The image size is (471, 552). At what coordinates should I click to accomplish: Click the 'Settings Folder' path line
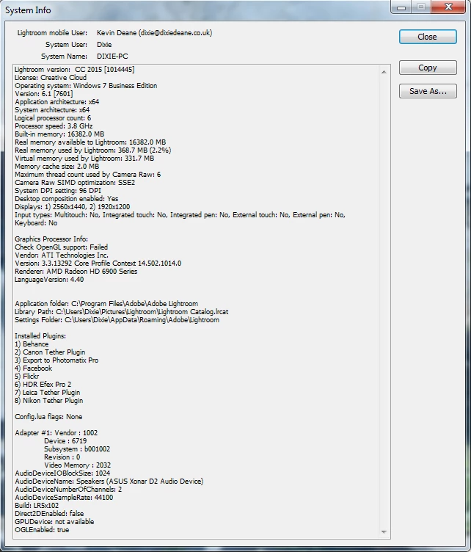(117, 320)
